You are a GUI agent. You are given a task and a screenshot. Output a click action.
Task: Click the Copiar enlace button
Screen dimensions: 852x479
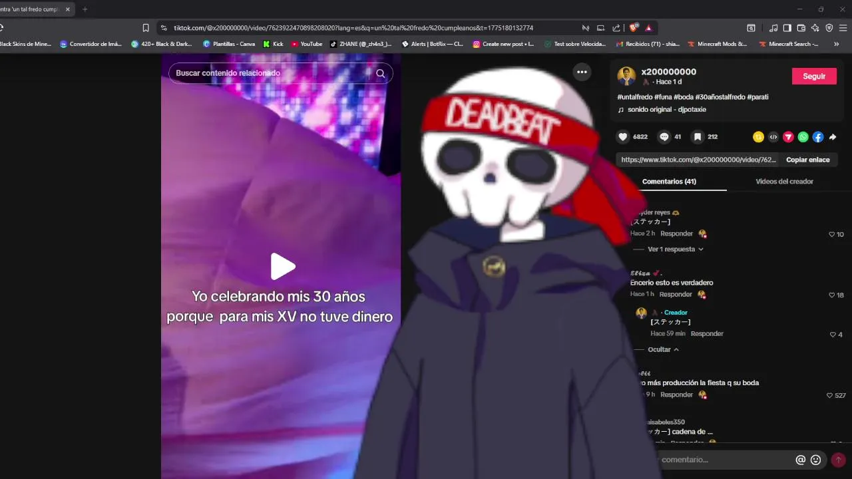coord(807,160)
